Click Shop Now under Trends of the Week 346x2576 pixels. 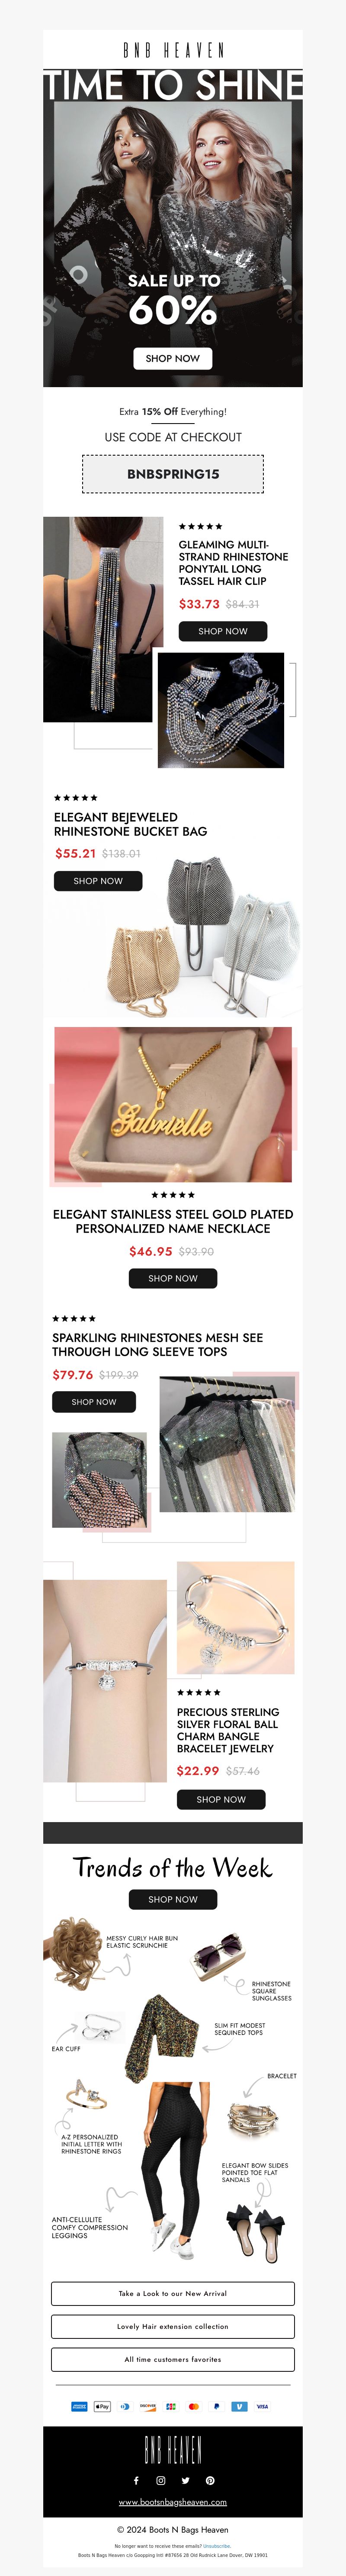[x=173, y=1899]
